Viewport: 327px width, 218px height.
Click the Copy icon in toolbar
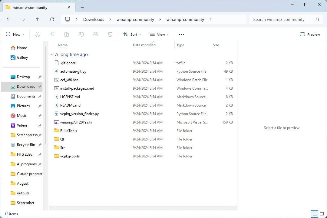(52, 35)
